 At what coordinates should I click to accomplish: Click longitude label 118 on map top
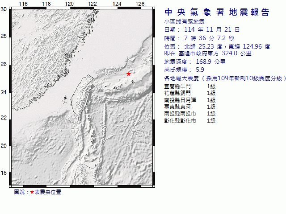coord(46,4)
